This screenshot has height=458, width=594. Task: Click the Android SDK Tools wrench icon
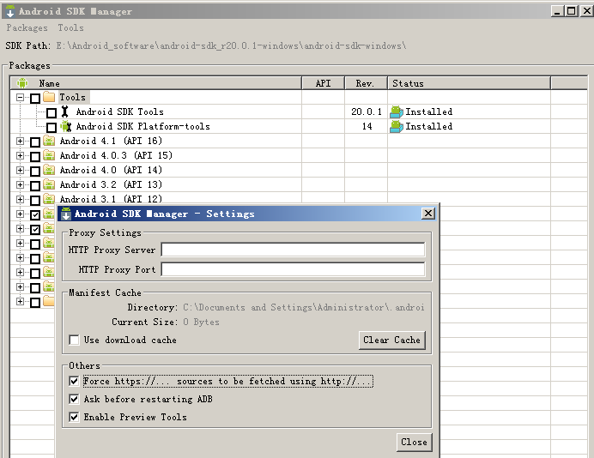coord(65,111)
